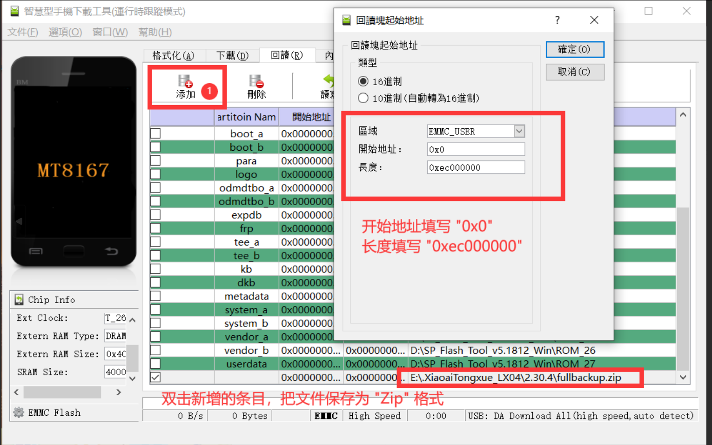This screenshot has height=445, width=712.
Task: Check the boot_a partition checkbox
Action: [155, 133]
